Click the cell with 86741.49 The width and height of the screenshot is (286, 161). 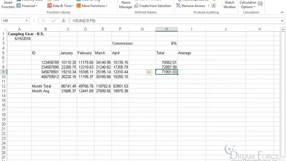[68, 86]
